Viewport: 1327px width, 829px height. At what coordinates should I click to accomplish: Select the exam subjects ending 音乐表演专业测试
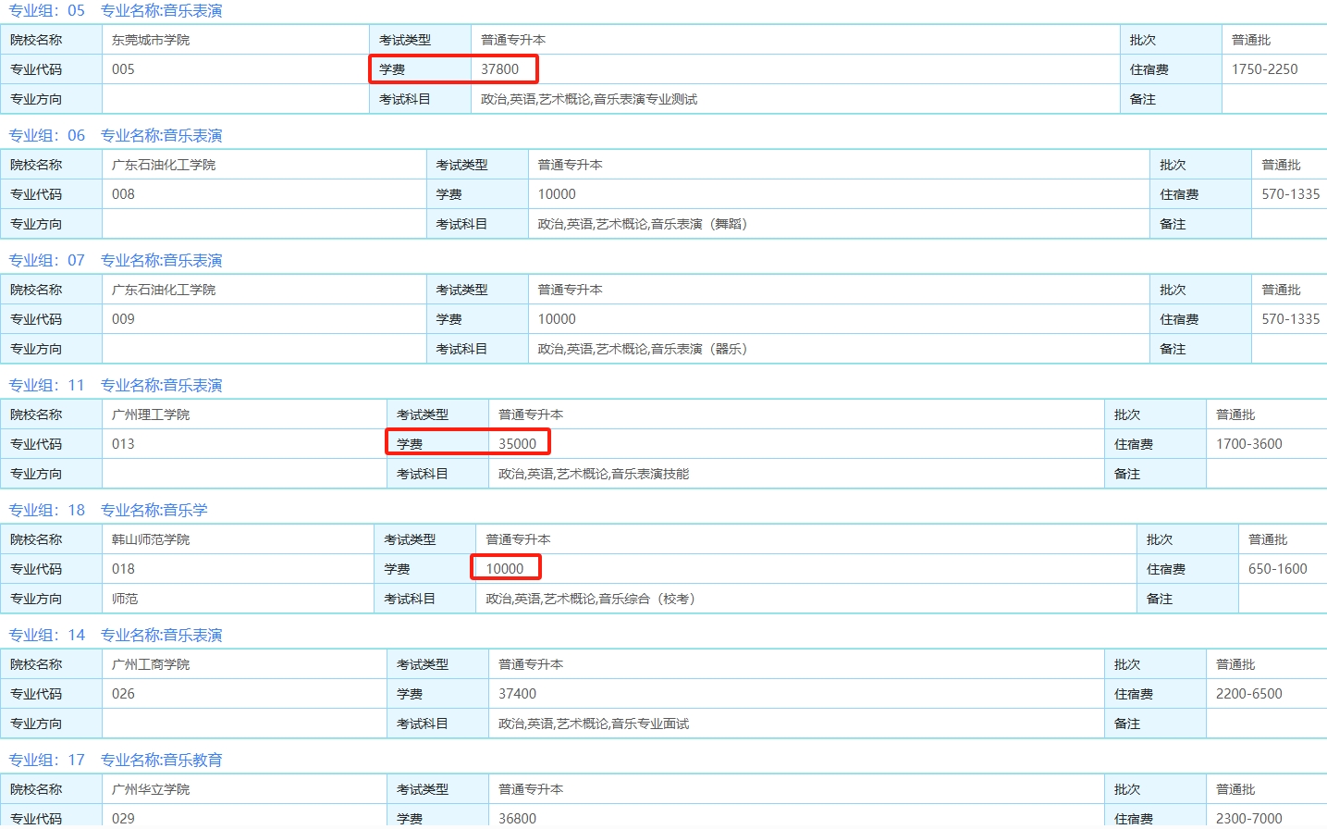tap(589, 99)
